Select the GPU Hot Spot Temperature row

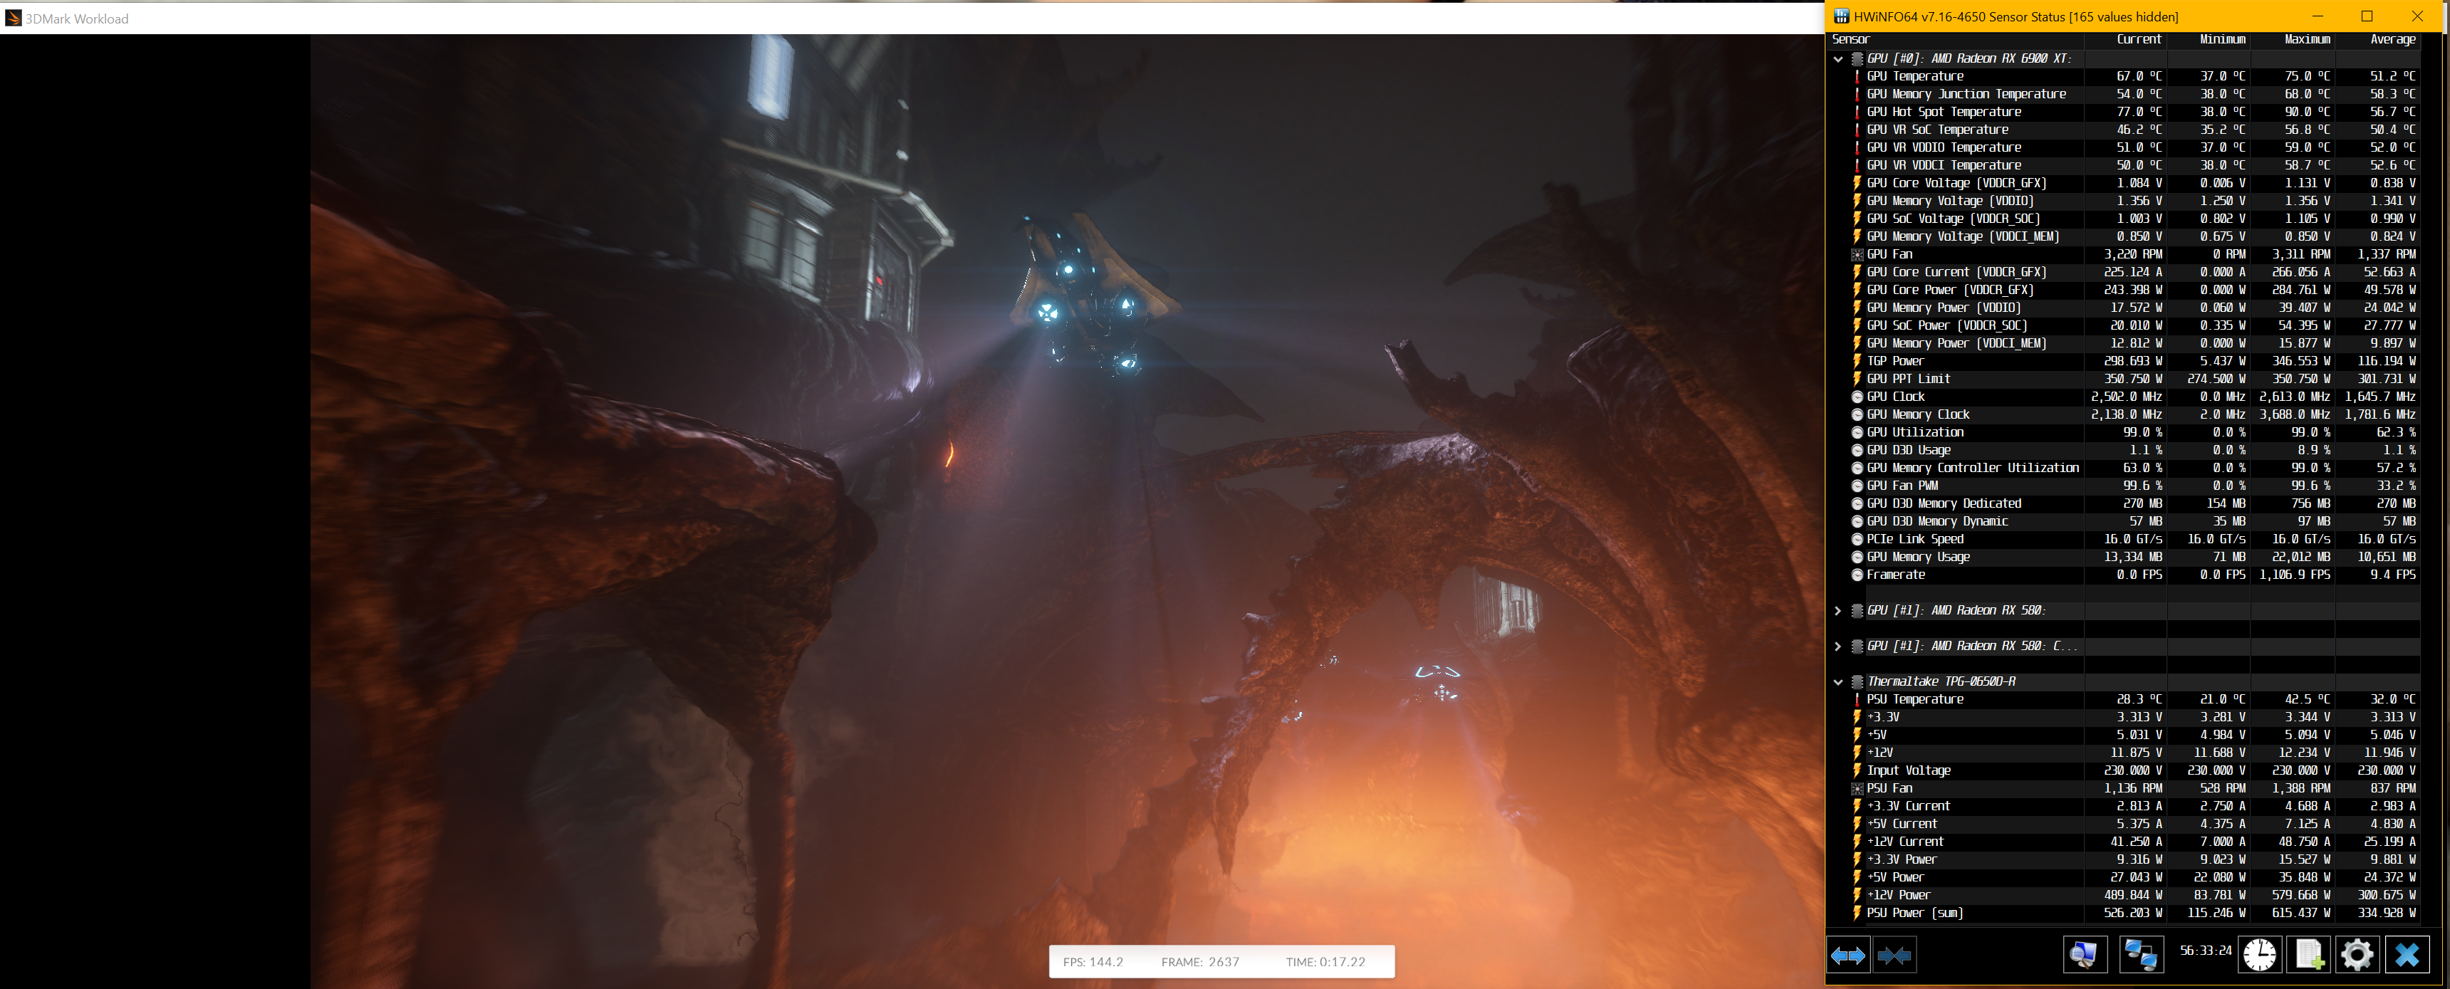click(1943, 112)
